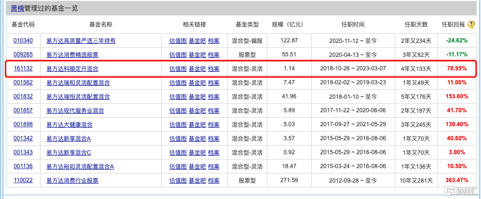Select the 任职回报 column header
This screenshot has height=199, width=481.
point(453,25)
